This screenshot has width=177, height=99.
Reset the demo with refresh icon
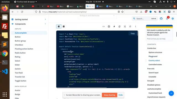tap(130, 26)
